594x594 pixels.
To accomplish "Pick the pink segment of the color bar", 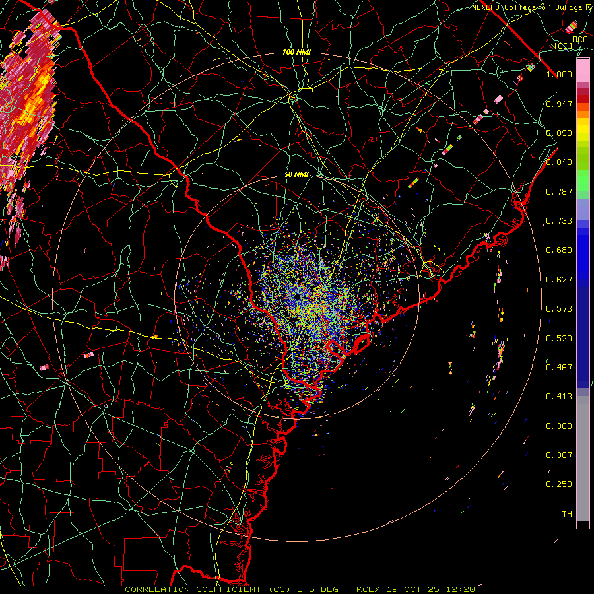I will tap(583, 70).
